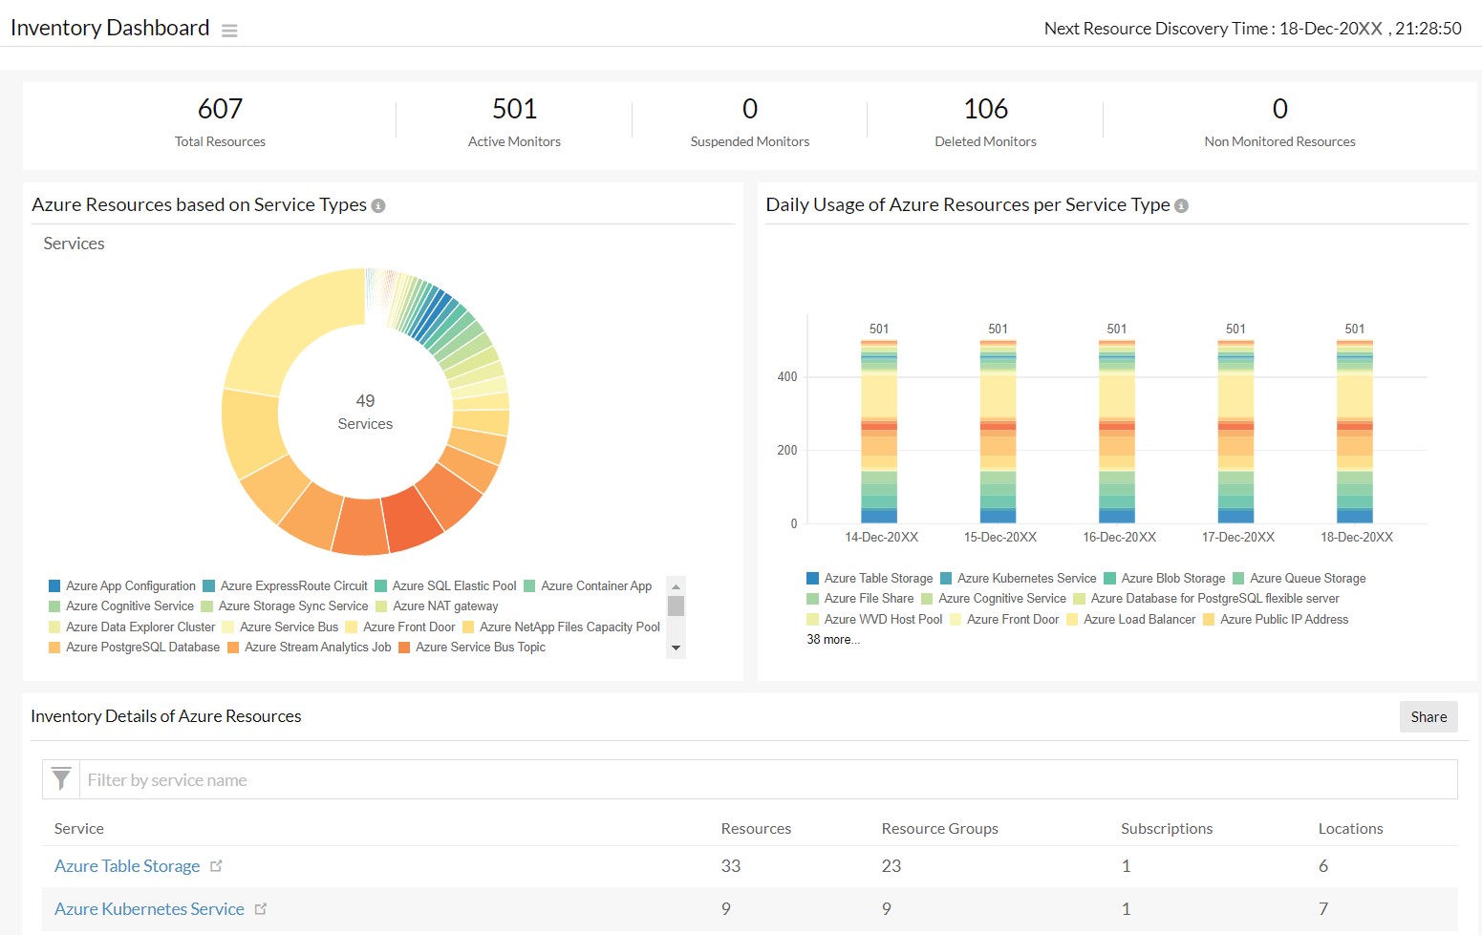The image size is (1482, 935).
Task: Open external link icon beside Azure Kubernetes Service
Action: [261, 909]
